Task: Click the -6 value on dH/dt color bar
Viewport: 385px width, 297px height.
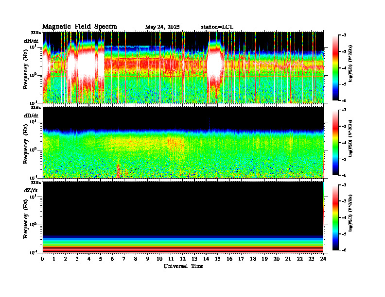Action: coord(344,100)
